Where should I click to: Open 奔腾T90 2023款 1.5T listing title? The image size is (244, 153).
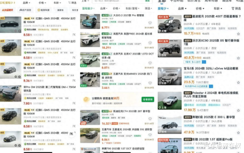[x=123, y=149]
